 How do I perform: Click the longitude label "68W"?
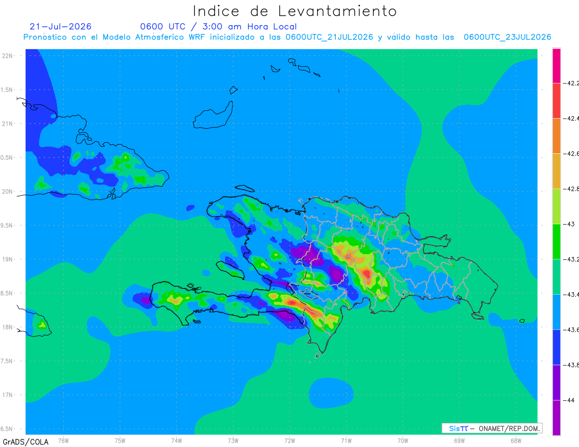[516, 440]
